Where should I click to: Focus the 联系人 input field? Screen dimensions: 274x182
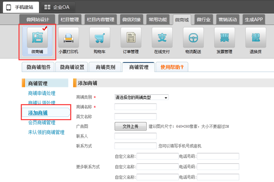pos(135,136)
